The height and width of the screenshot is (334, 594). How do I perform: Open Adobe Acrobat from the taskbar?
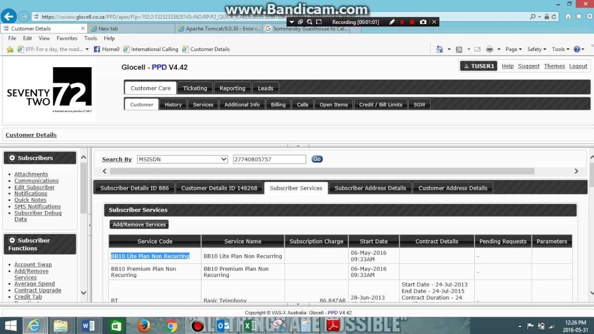(333, 326)
